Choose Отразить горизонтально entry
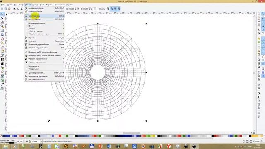265x149 pixels. tap(45, 59)
